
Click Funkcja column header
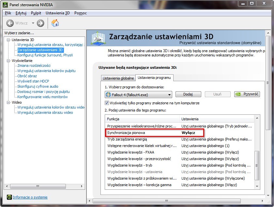(142, 119)
